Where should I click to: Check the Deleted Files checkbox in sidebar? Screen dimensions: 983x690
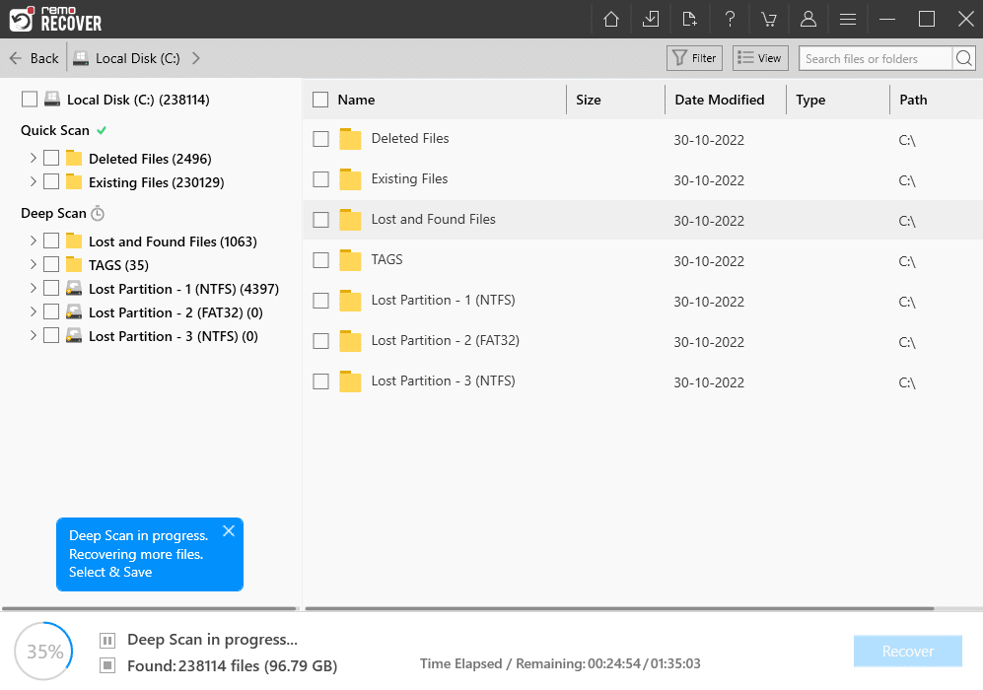pyautogui.click(x=50, y=158)
